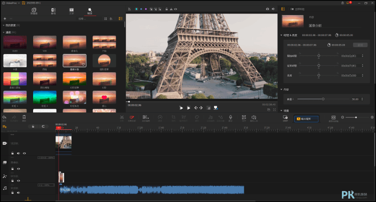Split clip with scissors tool
Screen dimensions: 376x202
[x=122, y=117]
